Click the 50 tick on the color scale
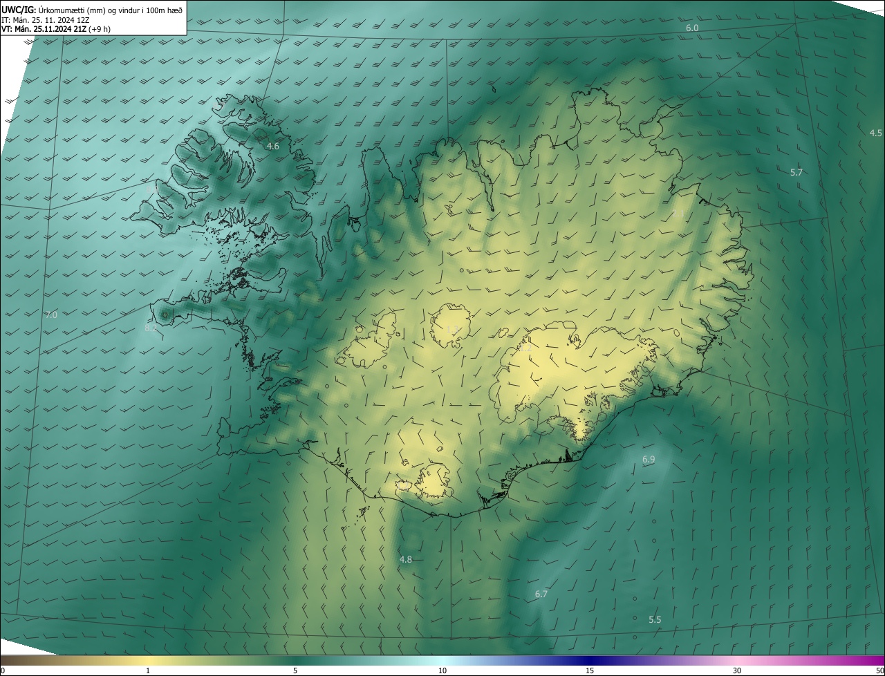The width and height of the screenshot is (885, 676). tap(879, 670)
